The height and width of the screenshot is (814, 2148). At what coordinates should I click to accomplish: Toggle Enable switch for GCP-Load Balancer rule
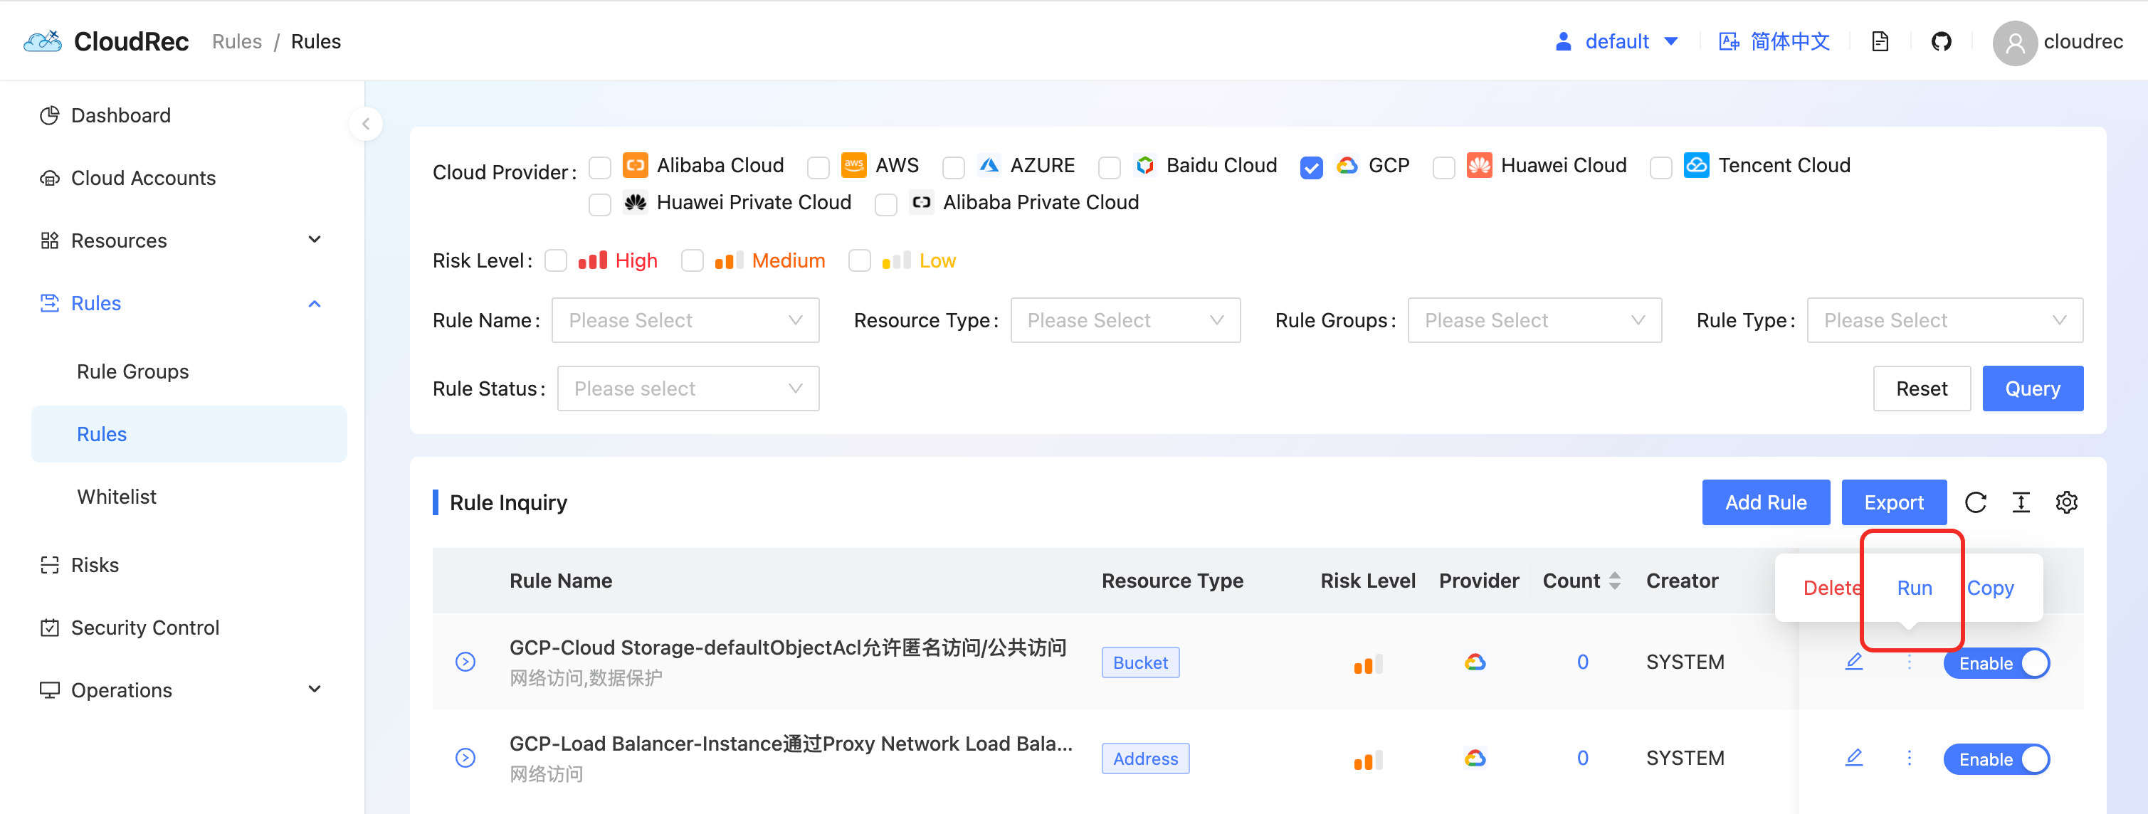tap(1996, 759)
